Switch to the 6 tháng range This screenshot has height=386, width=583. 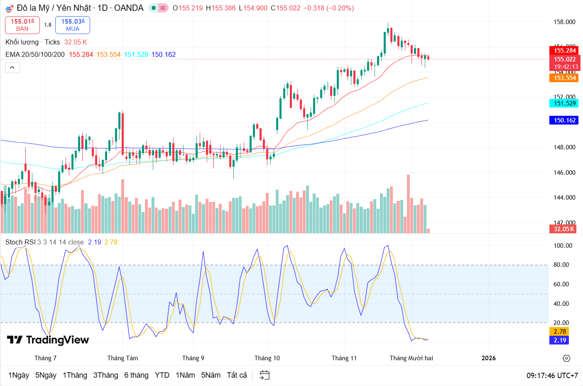click(136, 375)
